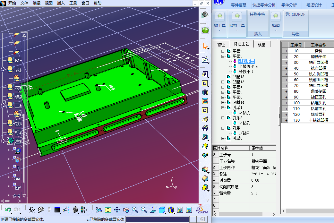
Task: Click the 特殊字符 button
Action: [257, 14]
